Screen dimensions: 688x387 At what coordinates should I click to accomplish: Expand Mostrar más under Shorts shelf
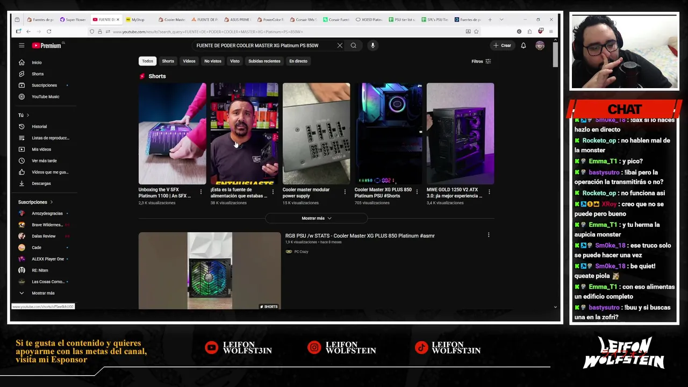coord(316,218)
